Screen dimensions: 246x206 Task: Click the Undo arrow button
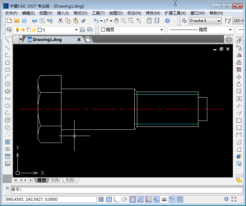click(x=96, y=21)
